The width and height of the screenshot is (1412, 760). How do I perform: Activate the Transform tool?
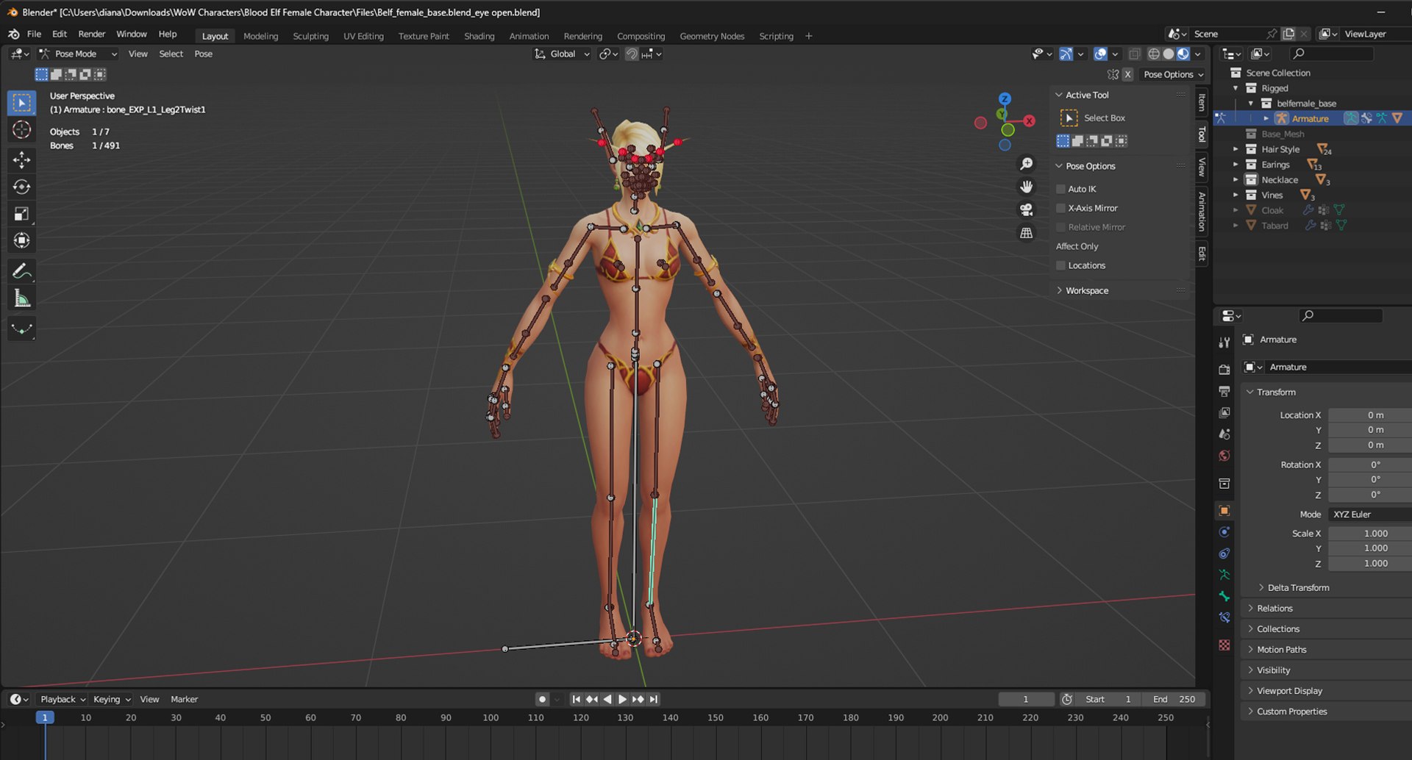tap(21, 240)
